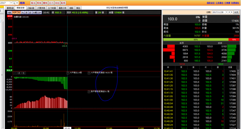The image size is (241, 129).
Task: Click the 加權均線 103.04 label
Action: point(21,17)
